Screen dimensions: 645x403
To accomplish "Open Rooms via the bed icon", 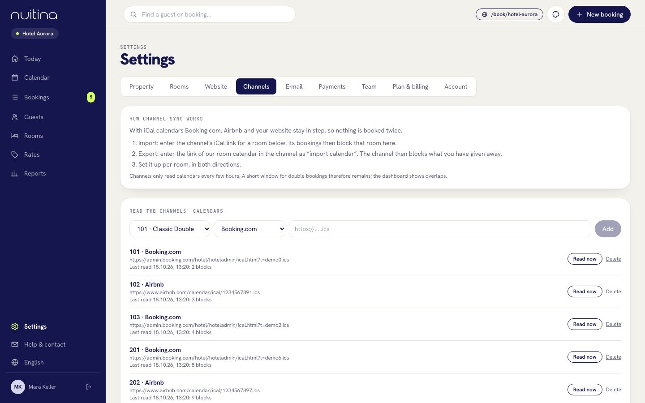I will click(x=15, y=136).
